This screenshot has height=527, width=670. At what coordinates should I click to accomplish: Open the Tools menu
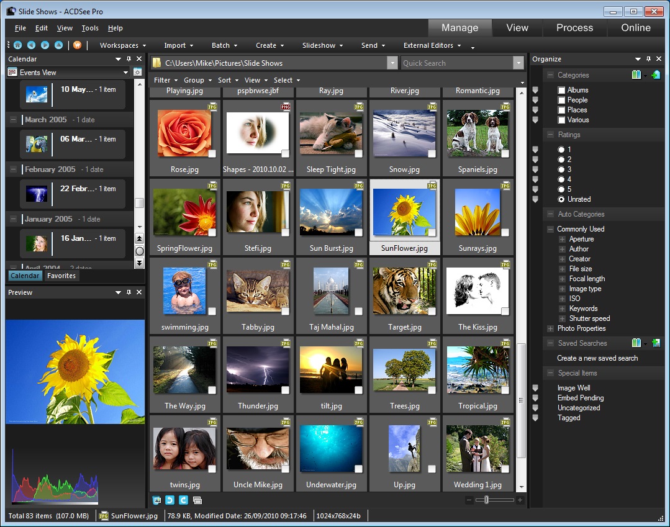tap(90, 28)
